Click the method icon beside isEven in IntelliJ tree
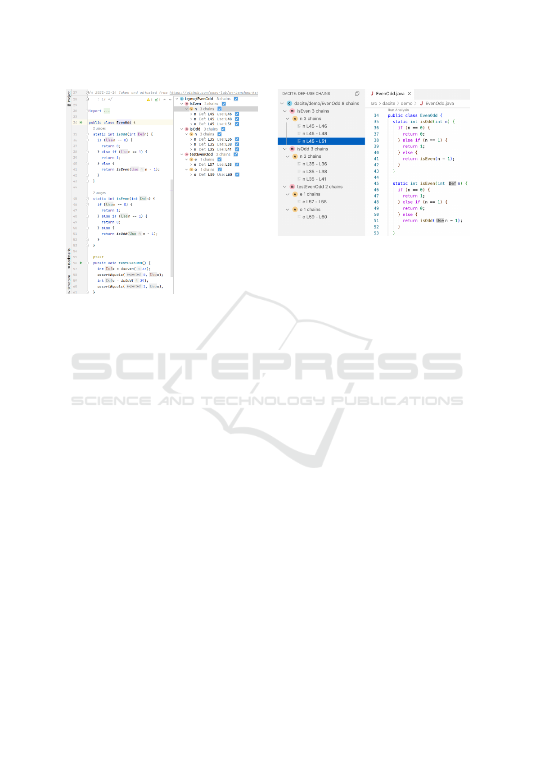Viewport: 536px width, 759px height. [187, 104]
